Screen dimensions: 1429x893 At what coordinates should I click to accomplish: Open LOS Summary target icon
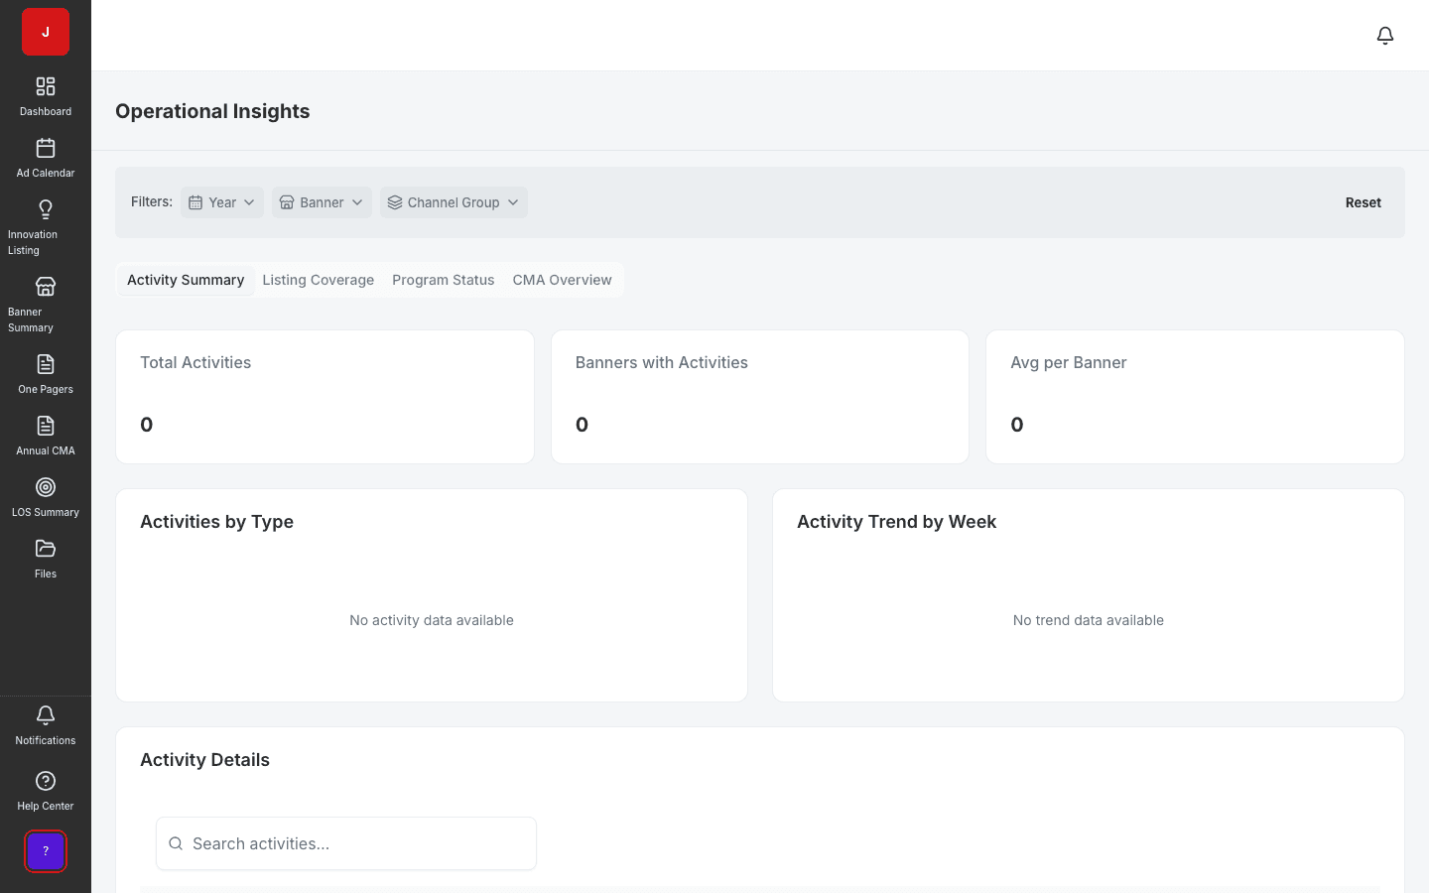point(46,487)
